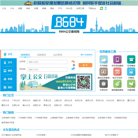
Task: Open the 成都公交 link
Action: point(37,100)
